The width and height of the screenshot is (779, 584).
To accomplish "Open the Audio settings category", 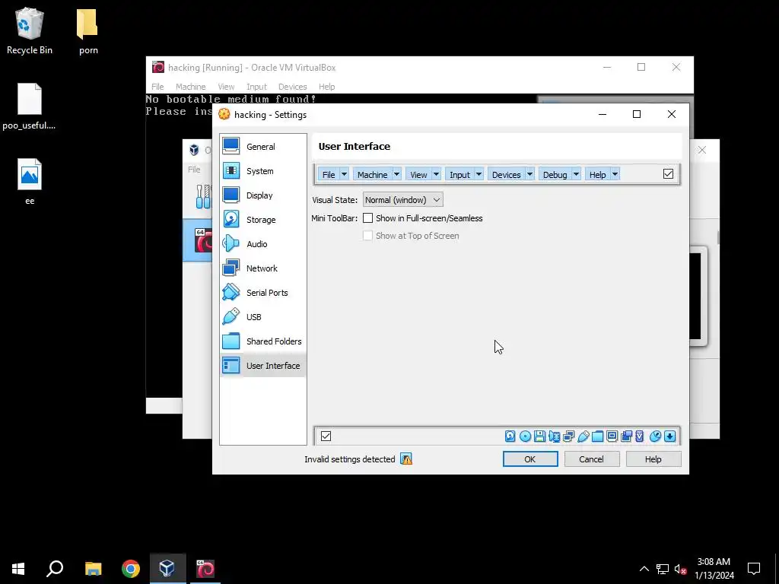I will tap(262, 244).
